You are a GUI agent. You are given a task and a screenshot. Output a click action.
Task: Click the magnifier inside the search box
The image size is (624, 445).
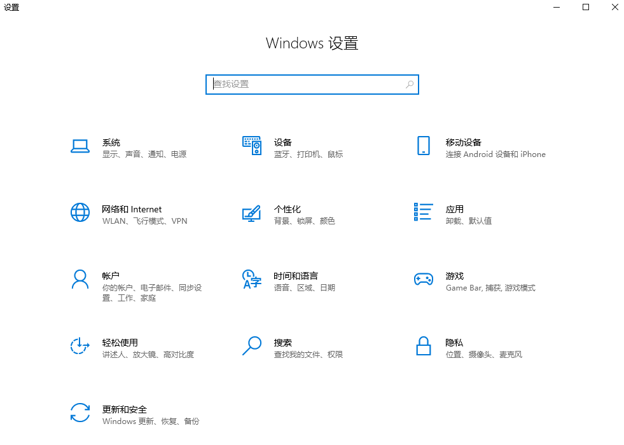click(x=409, y=84)
